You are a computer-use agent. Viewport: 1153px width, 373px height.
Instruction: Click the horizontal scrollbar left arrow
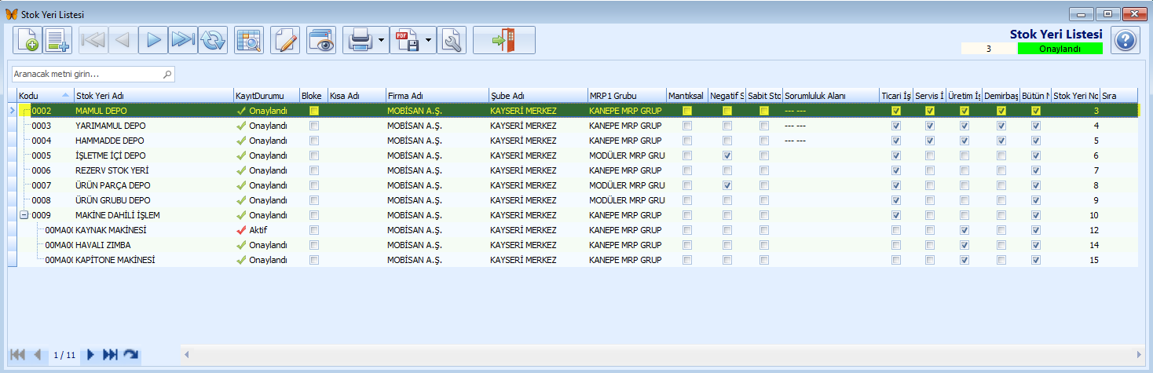pyautogui.click(x=187, y=355)
